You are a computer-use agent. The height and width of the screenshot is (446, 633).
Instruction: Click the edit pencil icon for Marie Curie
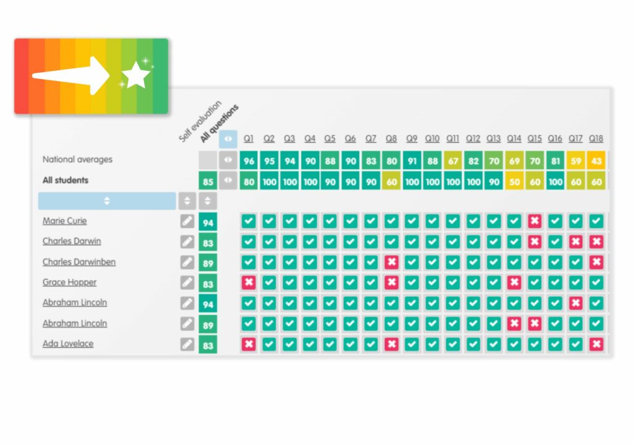click(x=187, y=221)
